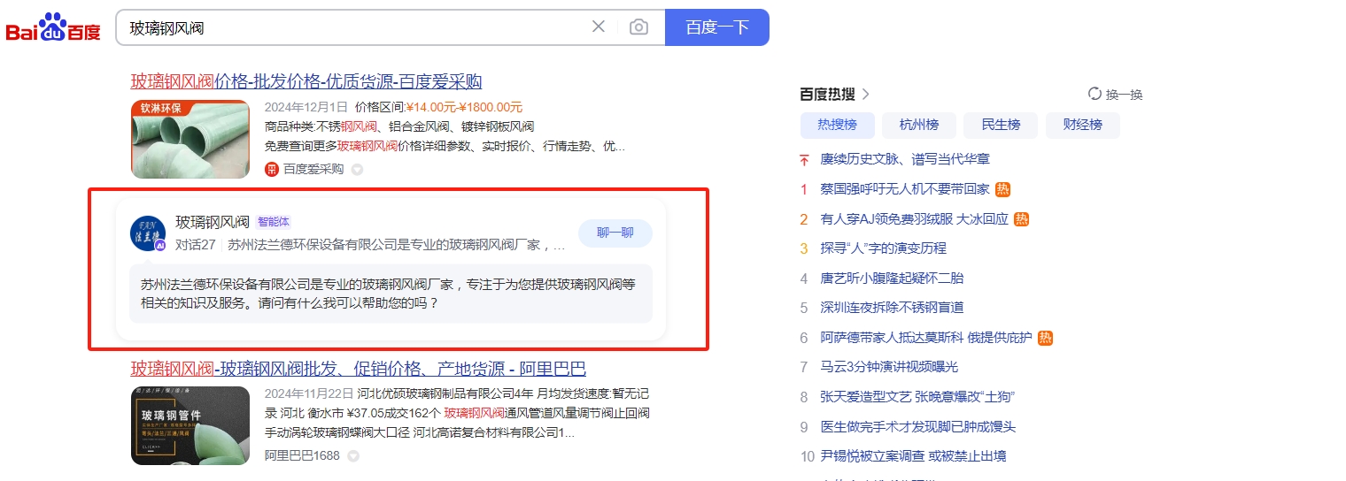Switch to the 杭州榜 tab
Screen dimensions: 1346x481
919,125
